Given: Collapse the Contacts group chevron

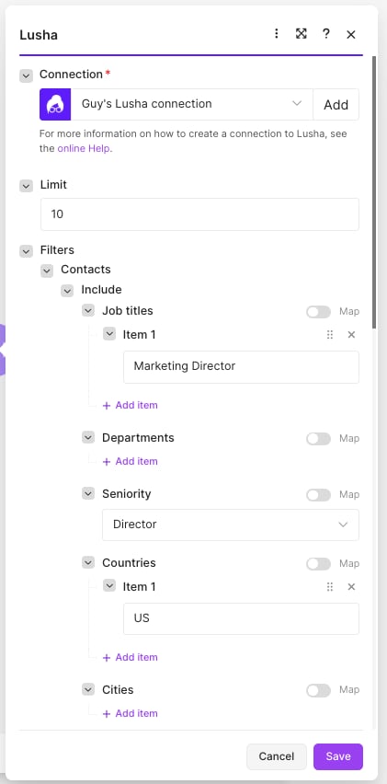Looking at the screenshot, I should 47,271.
